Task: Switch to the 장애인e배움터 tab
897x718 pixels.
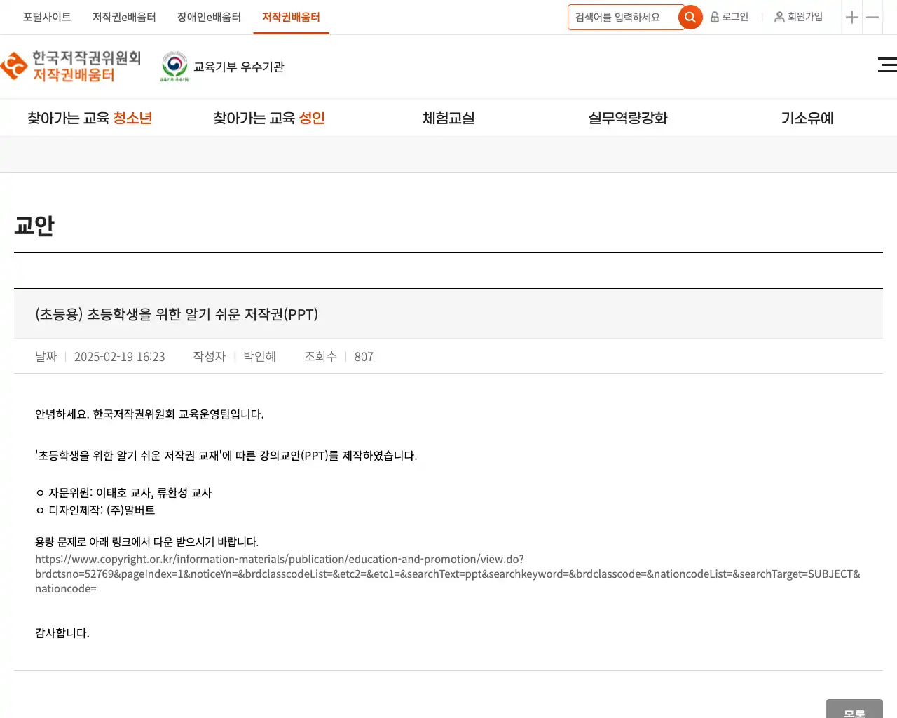Action: tap(209, 17)
